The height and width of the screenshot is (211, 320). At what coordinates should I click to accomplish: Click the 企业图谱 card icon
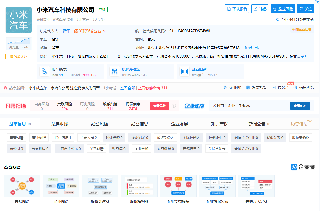(x=185, y=72)
